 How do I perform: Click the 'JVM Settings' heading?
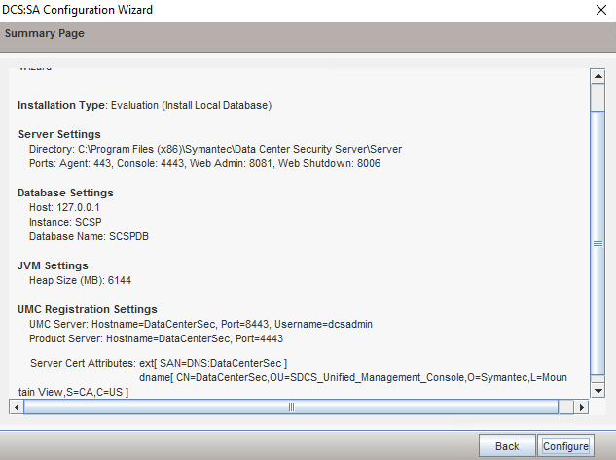(x=53, y=265)
